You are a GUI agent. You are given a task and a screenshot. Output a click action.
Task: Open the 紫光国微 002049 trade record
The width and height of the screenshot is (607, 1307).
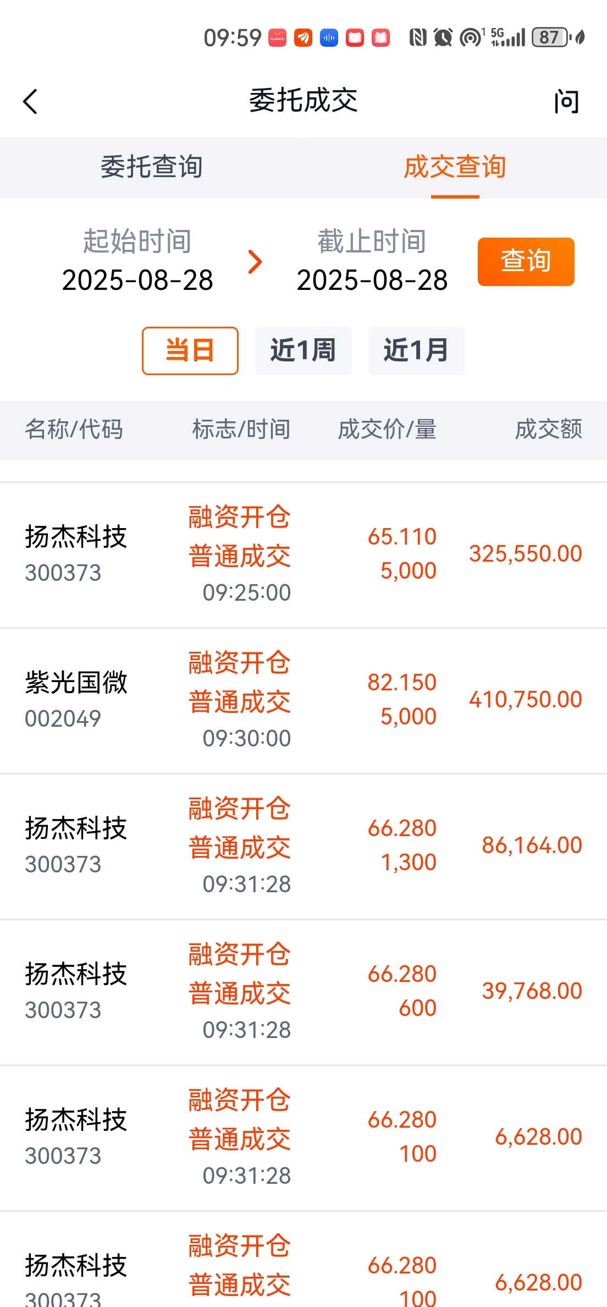(304, 701)
